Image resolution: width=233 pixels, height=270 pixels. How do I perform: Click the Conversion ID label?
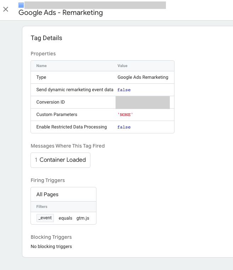[50, 102]
